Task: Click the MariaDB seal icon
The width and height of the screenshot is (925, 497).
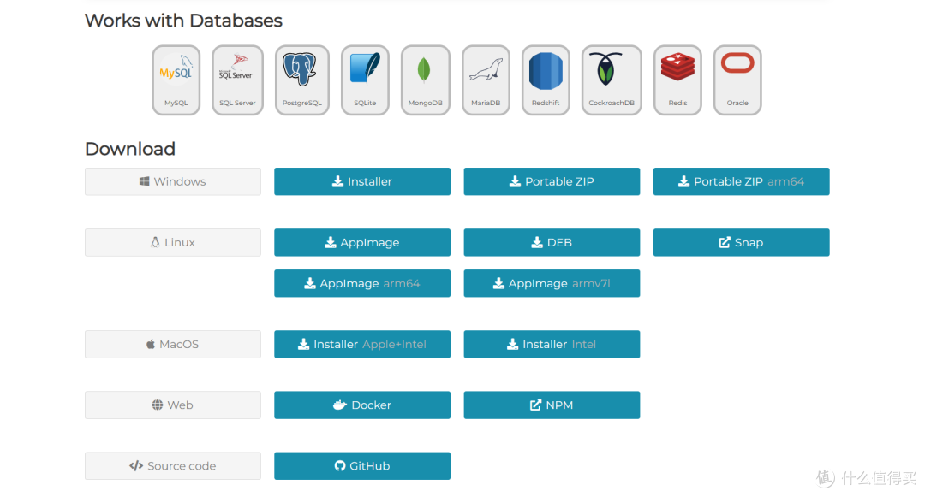Action: pos(486,80)
